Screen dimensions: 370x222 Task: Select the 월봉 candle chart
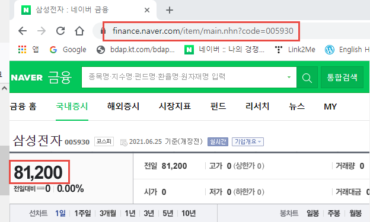pyautogui.click(x=356, y=213)
